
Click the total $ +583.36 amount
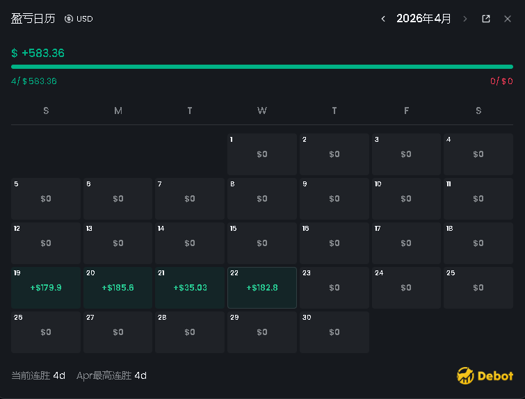[38, 53]
